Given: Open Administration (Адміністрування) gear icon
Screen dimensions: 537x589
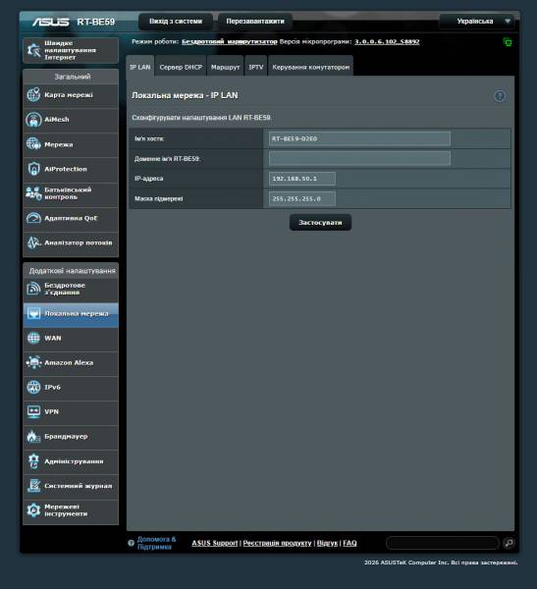Looking at the screenshot, I should point(33,461).
